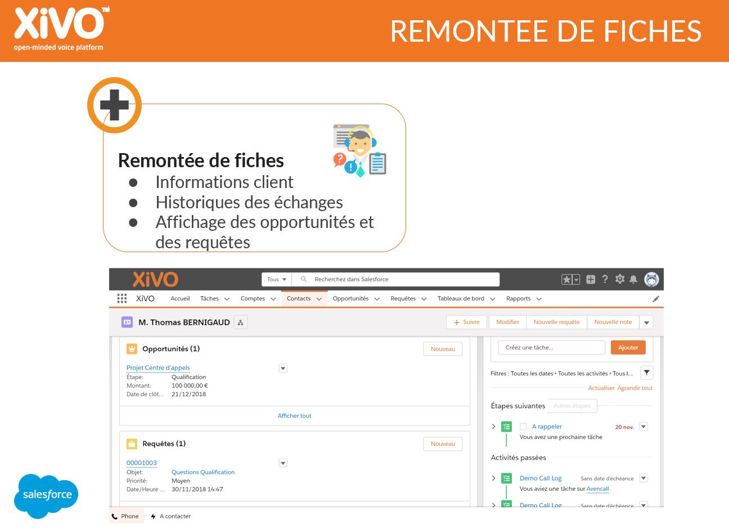Open the Avencall link
Viewport: 729px width, 528px height.
(x=597, y=489)
